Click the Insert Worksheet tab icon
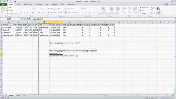This screenshot has height=99, width=176. click(24, 95)
